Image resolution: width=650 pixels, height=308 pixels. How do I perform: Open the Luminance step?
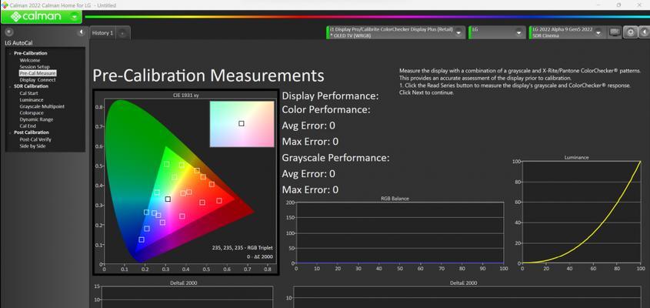[32, 99]
